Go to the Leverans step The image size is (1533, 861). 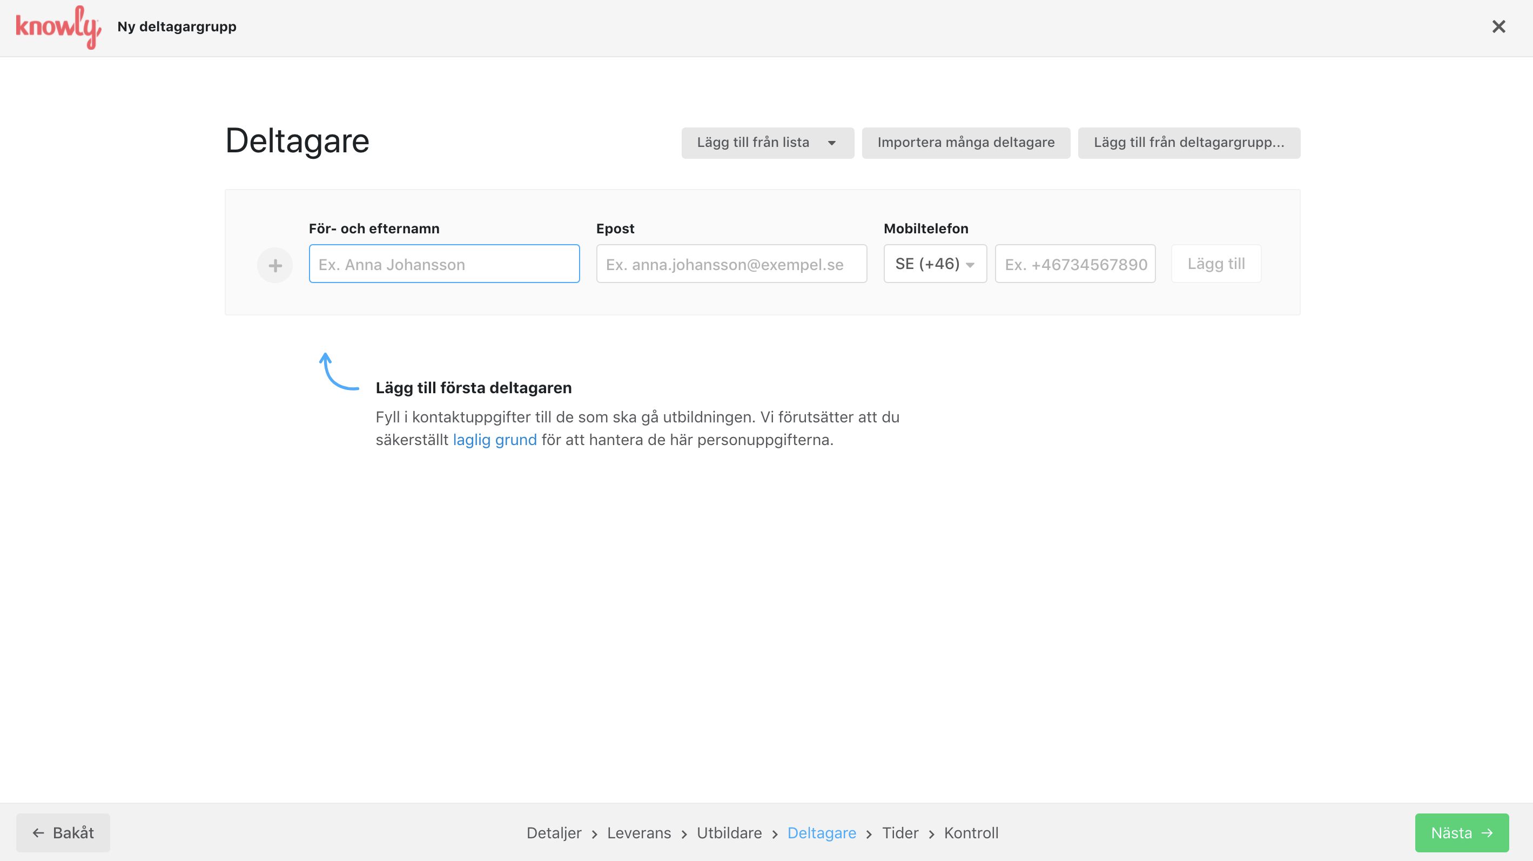tap(638, 833)
